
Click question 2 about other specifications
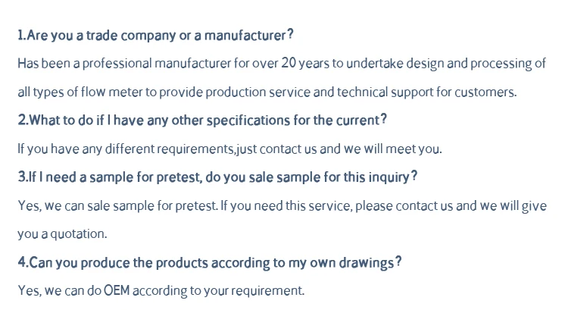202,120
